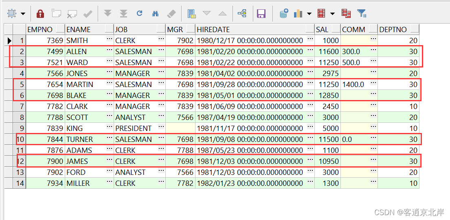Click the refresh query icon

click(x=139, y=13)
